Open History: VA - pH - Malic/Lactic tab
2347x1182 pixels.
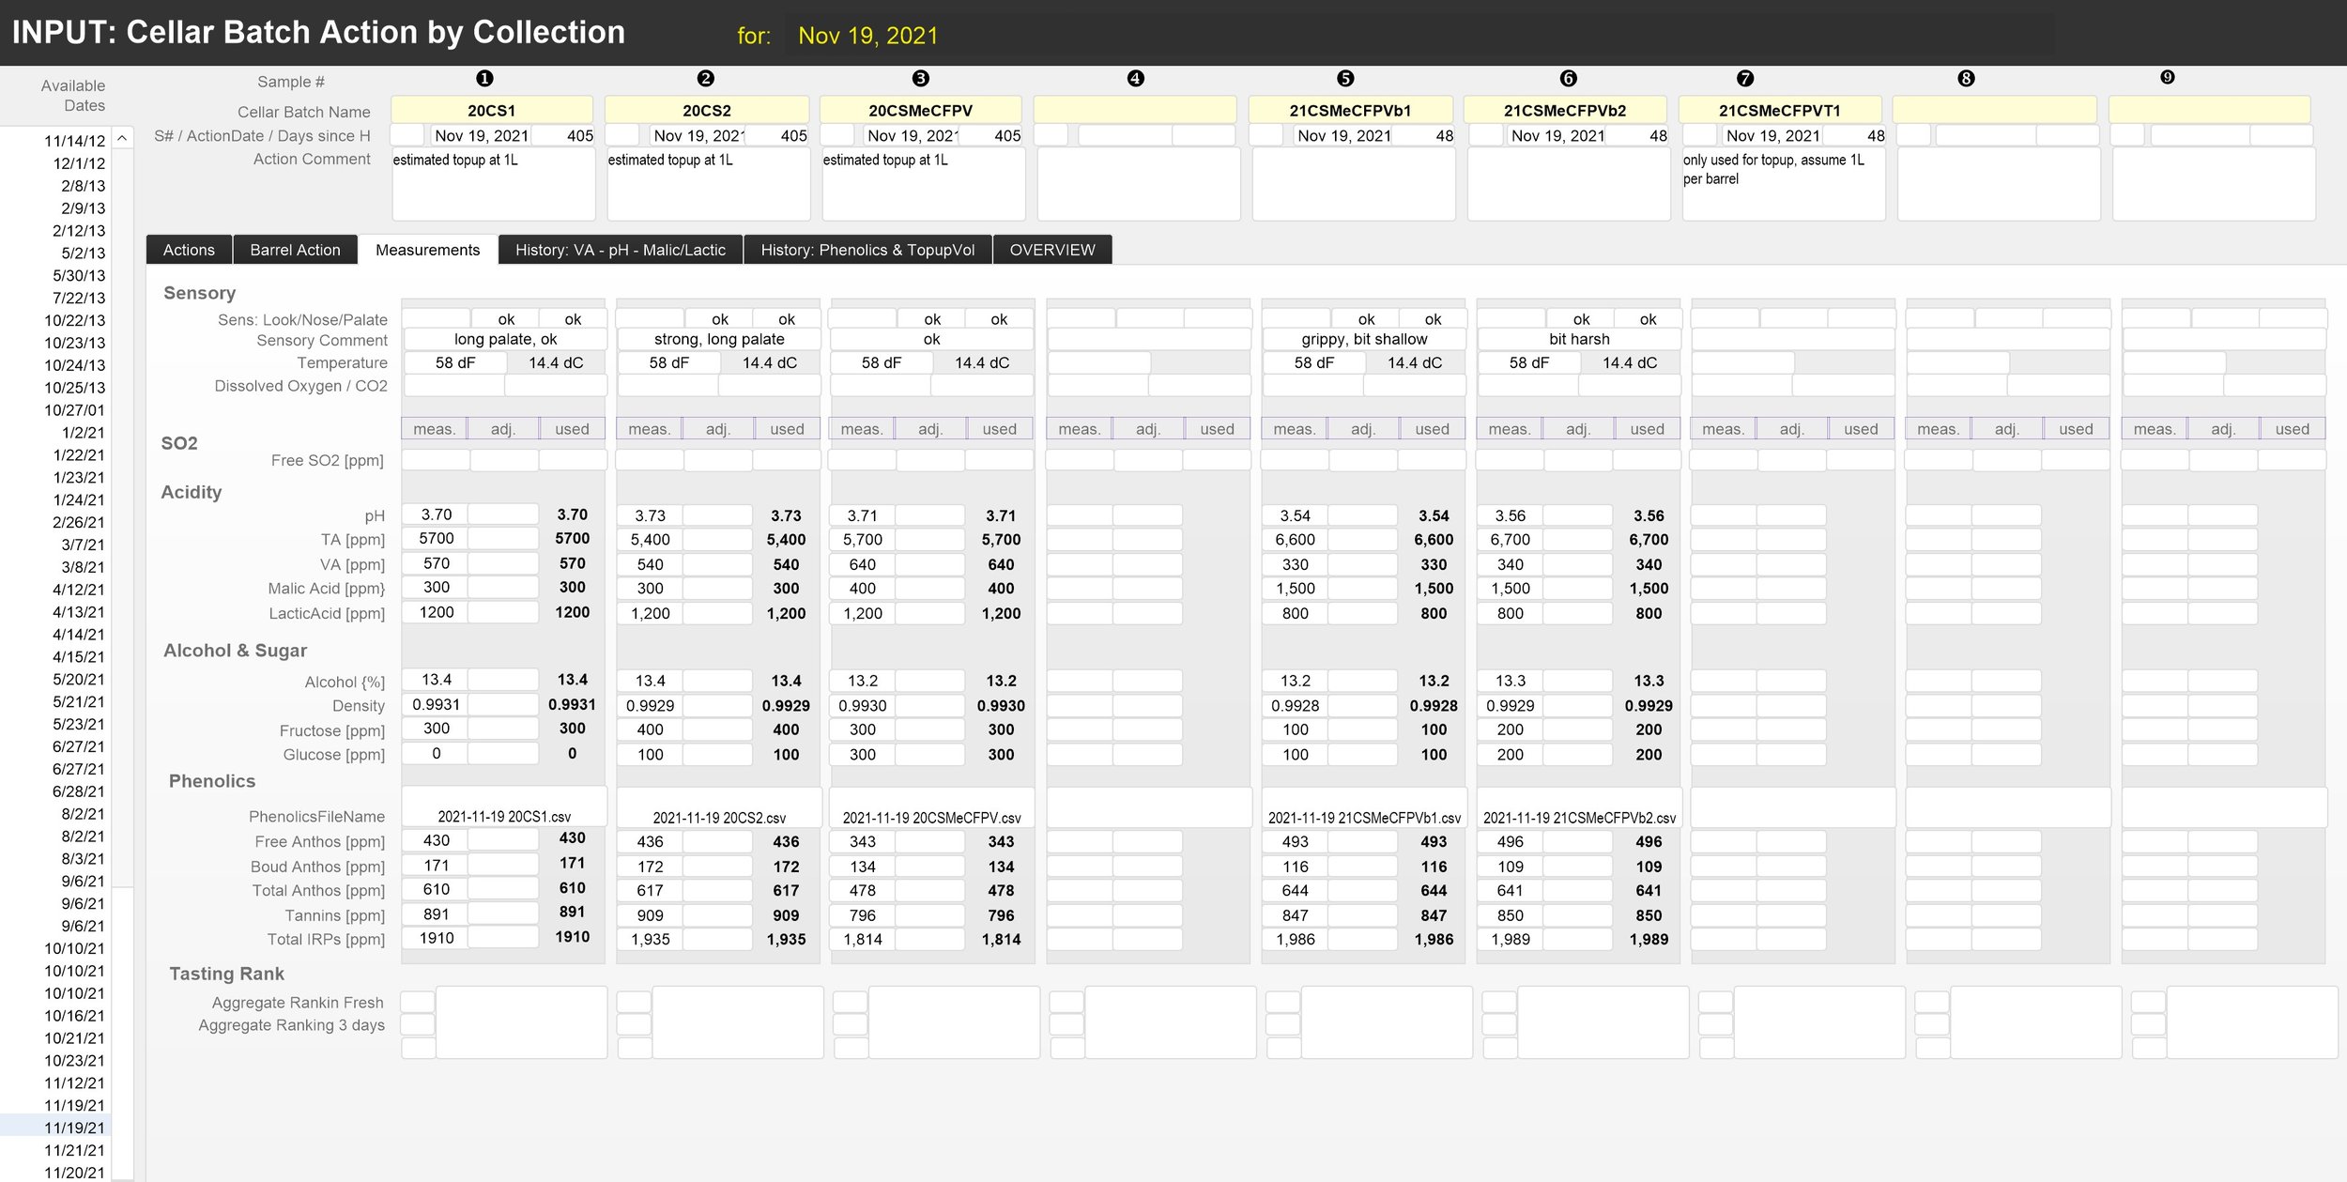(621, 250)
